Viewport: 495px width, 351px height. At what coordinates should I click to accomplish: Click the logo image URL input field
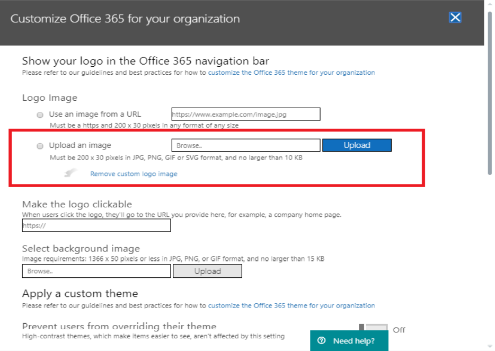[x=246, y=114]
